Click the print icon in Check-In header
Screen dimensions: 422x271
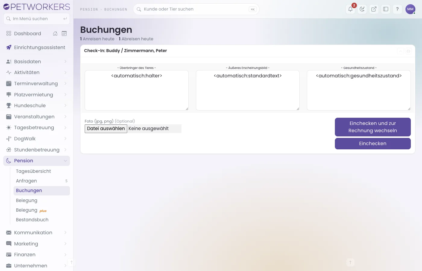(408, 51)
